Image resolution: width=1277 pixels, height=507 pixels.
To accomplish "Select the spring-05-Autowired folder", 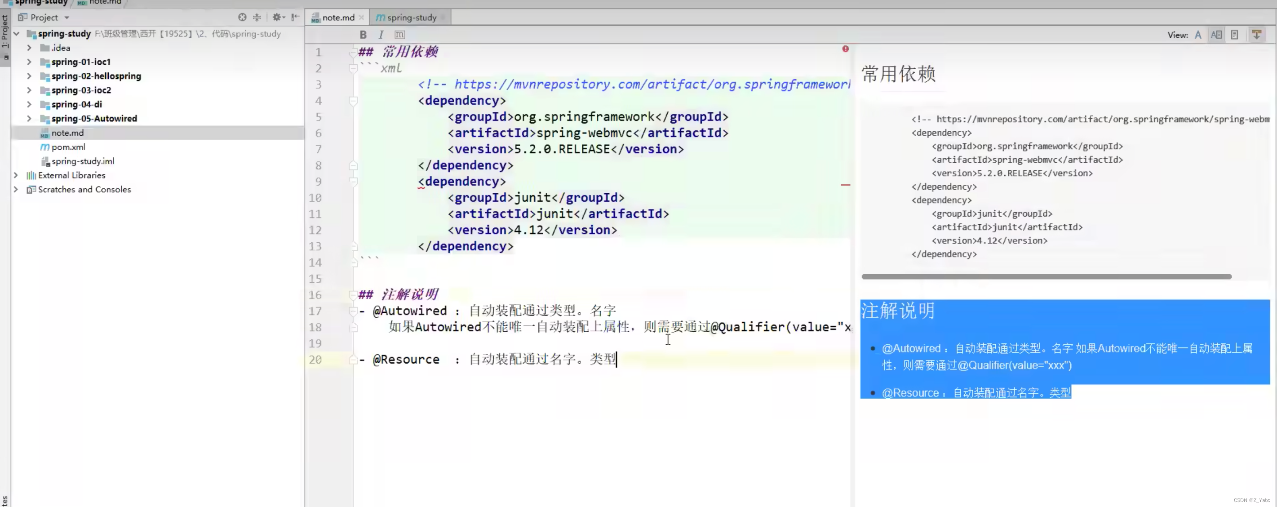I will click(94, 119).
